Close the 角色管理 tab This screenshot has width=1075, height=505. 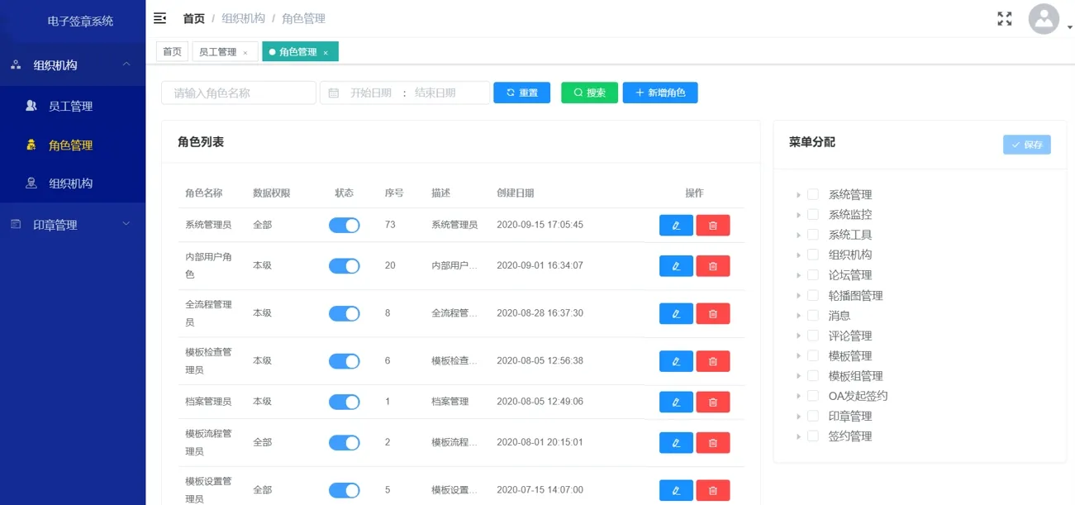point(326,53)
